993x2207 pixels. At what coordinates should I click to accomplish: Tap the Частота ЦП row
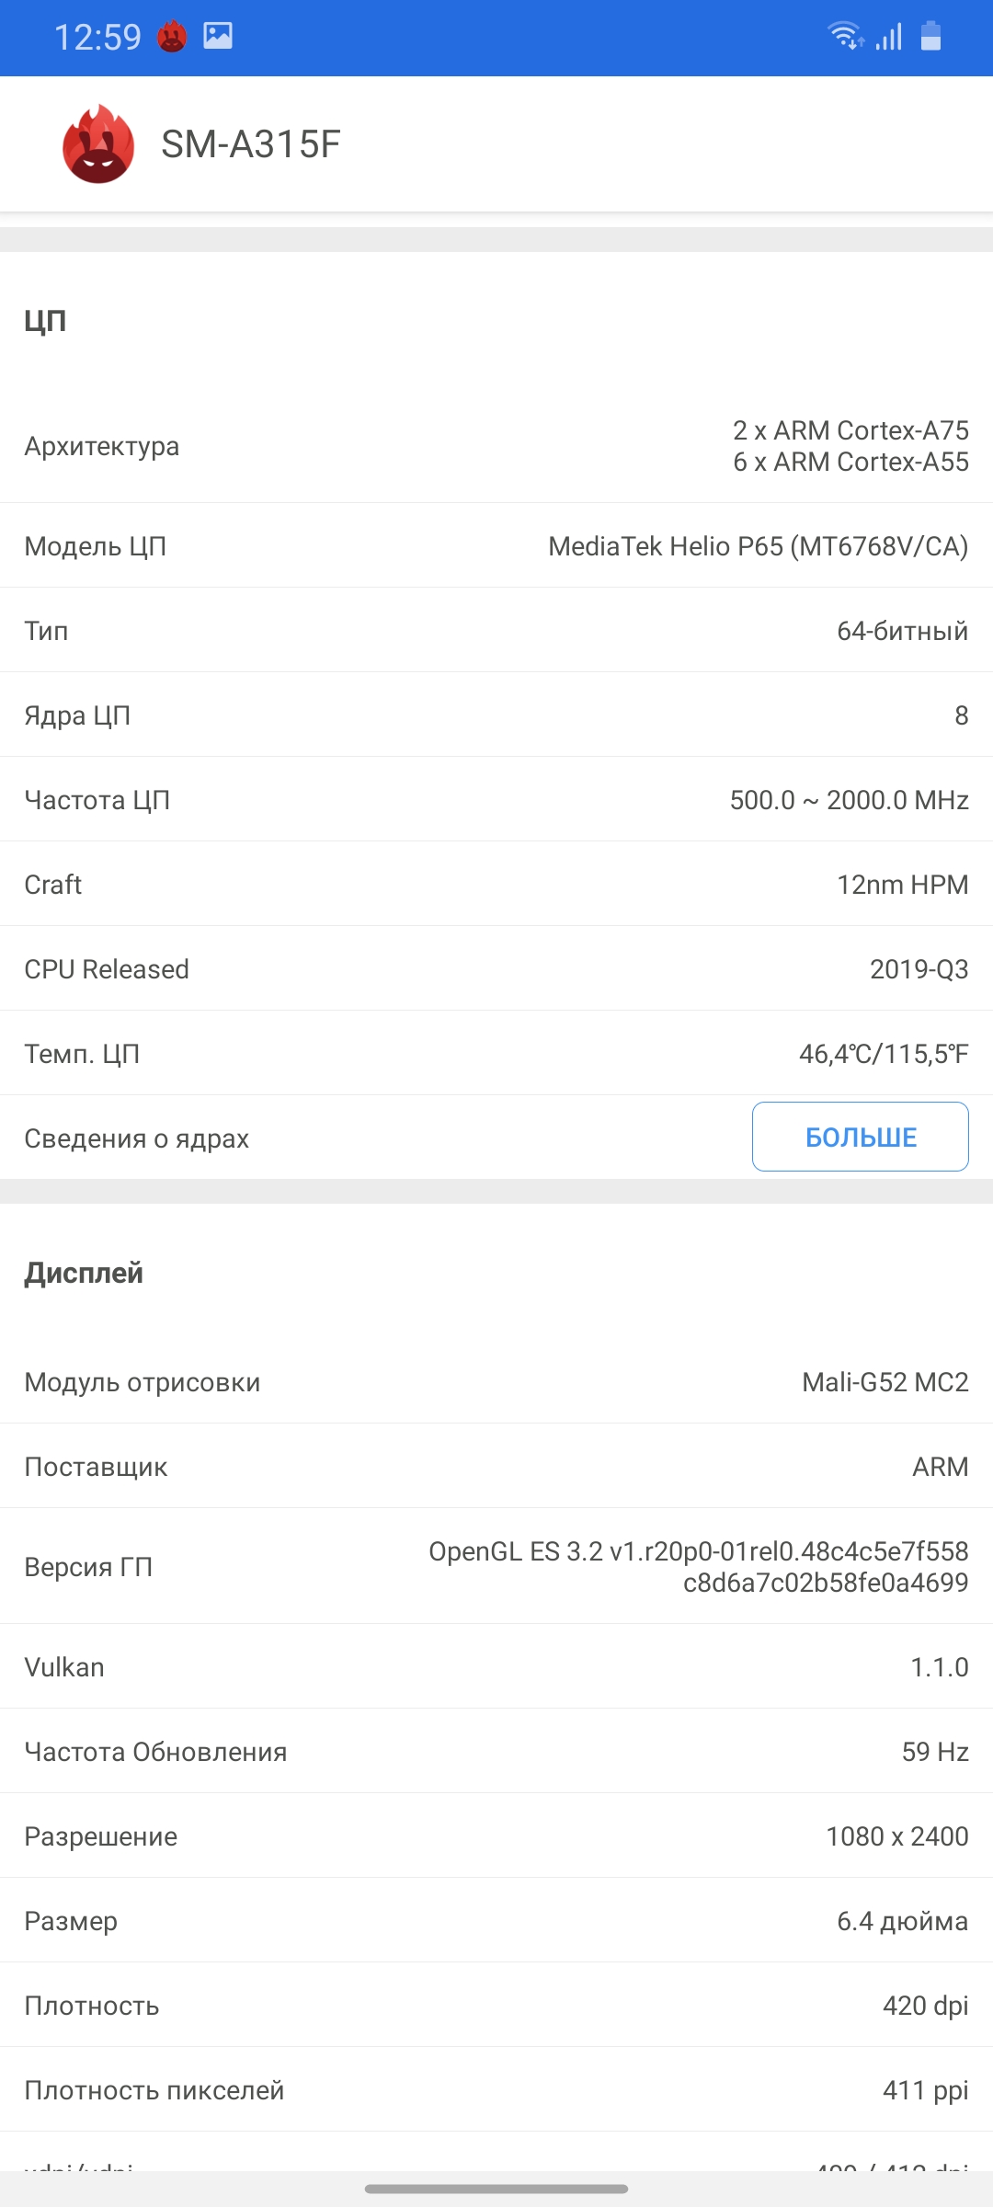(496, 800)
